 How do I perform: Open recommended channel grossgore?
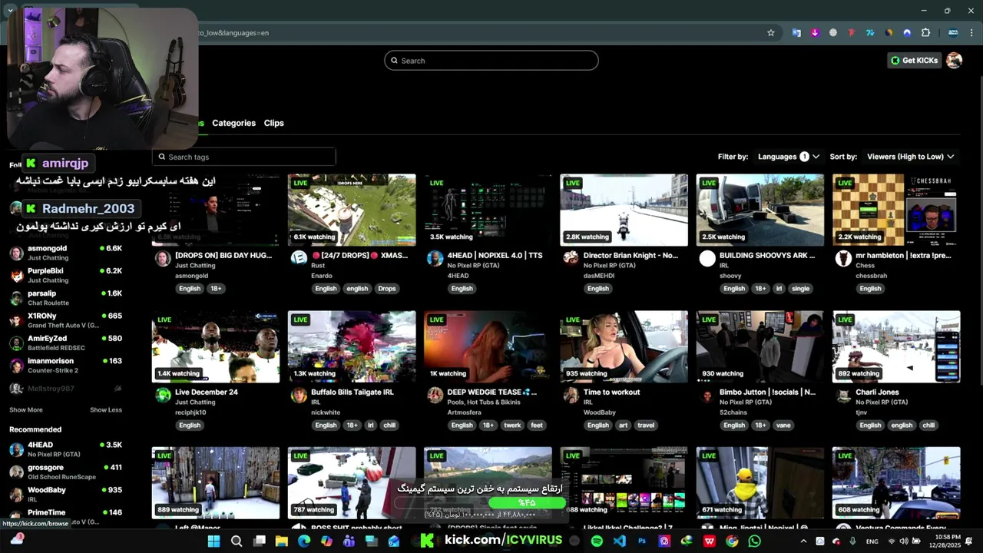pos(66,471)
